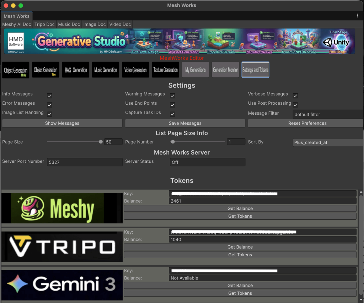Click the Gemini 3 logo image
Screen dimensions: 364x303
[62, 285]
